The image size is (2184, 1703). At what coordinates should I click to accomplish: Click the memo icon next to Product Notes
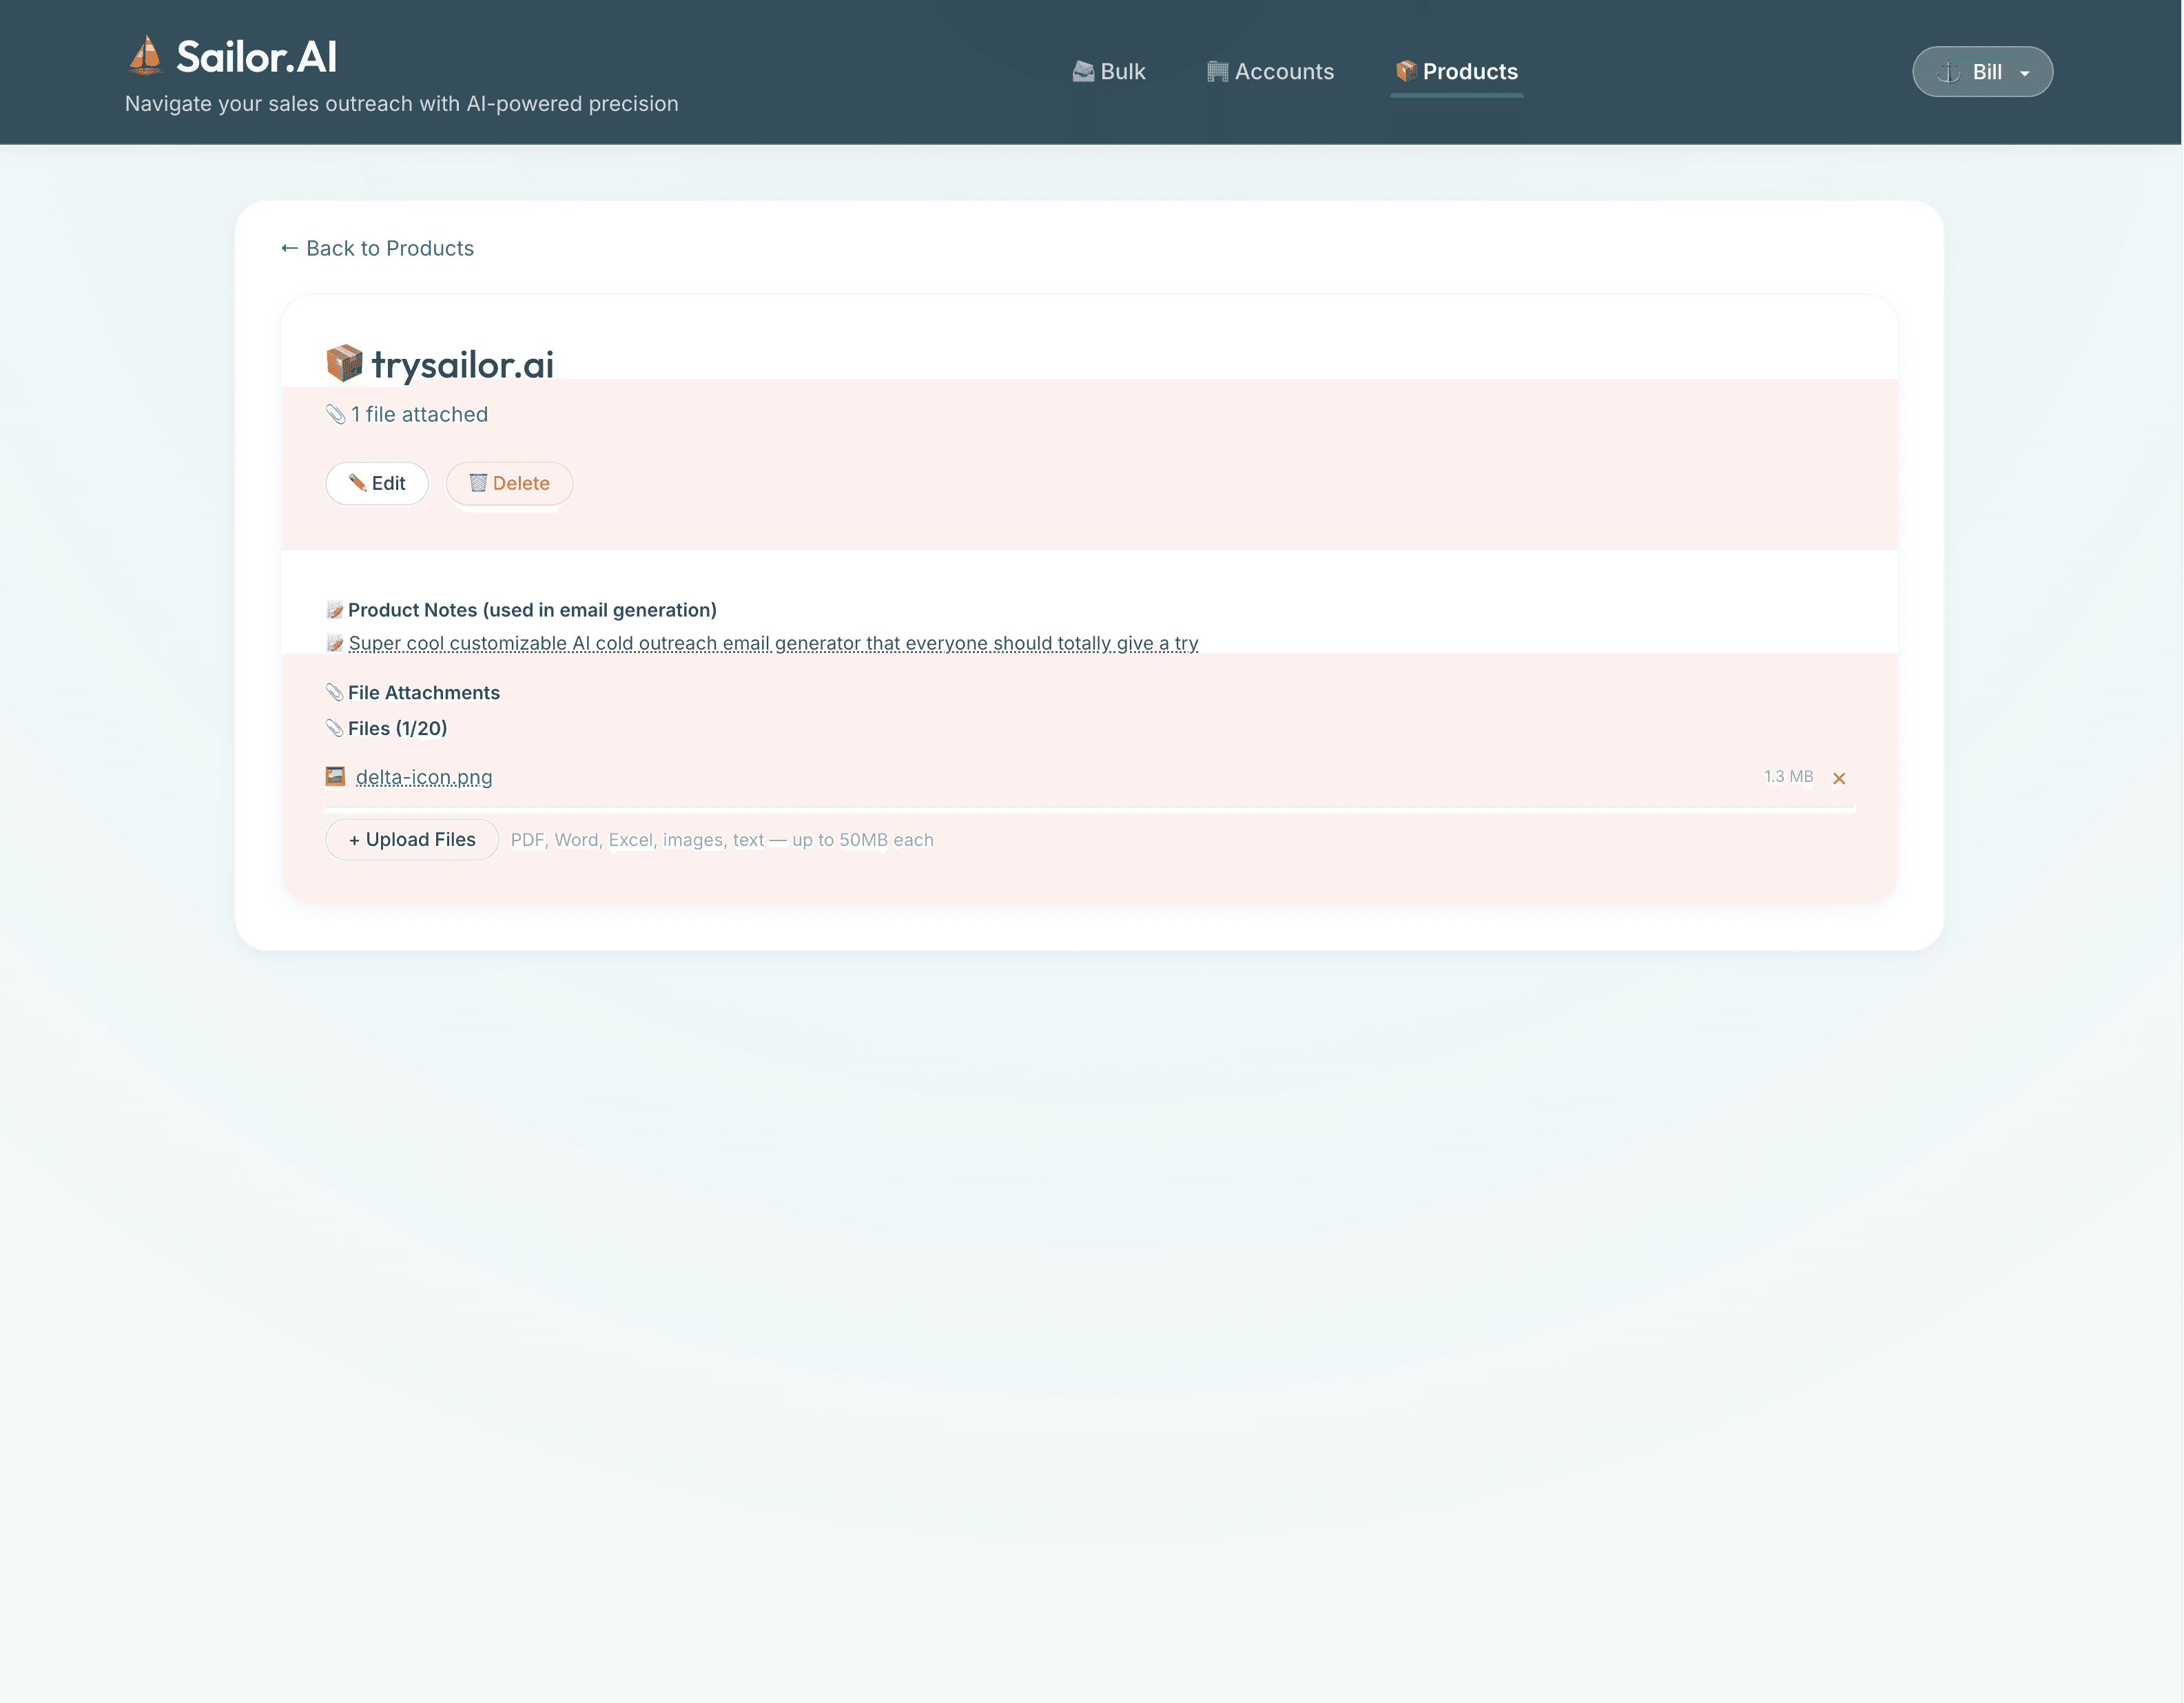coord(335,609)
